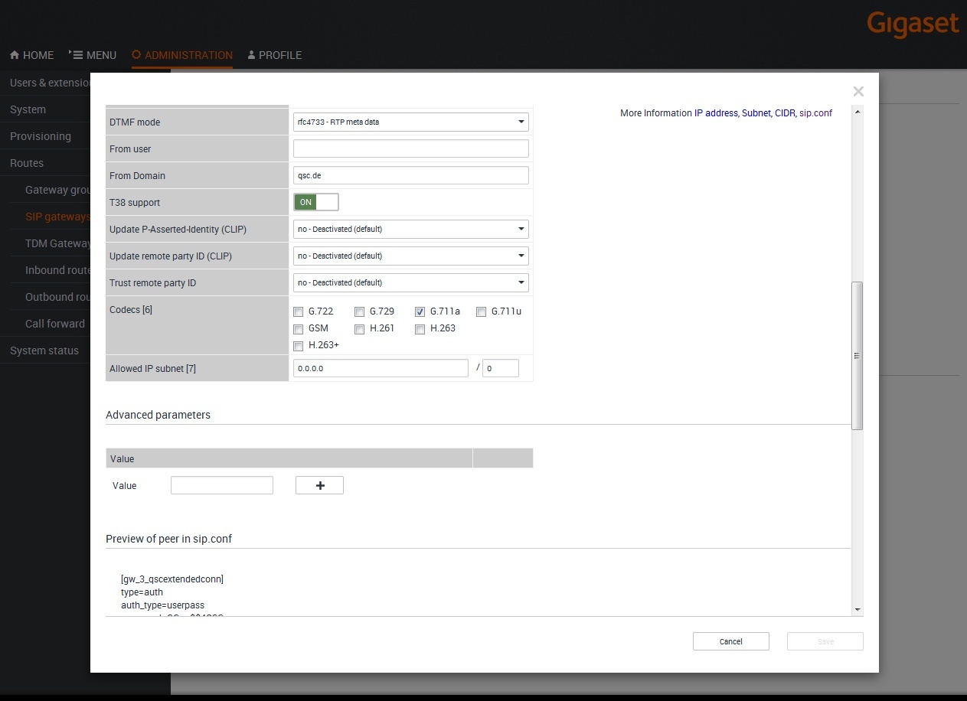Go to the HOME tab

[x=31, y=55]
